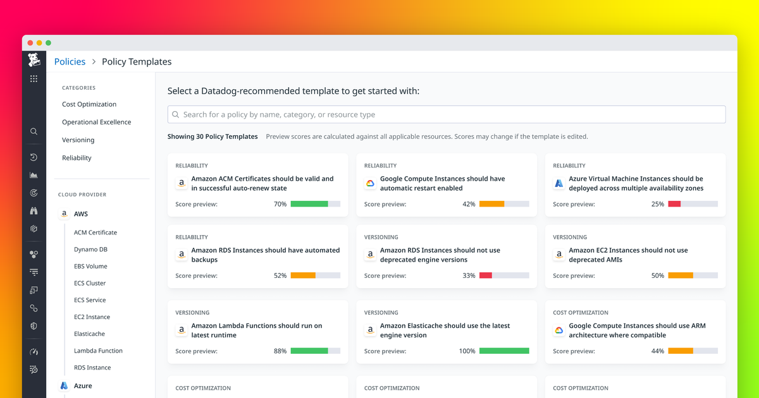Click the 33% score value on RDS card

[x=469, y=276]
